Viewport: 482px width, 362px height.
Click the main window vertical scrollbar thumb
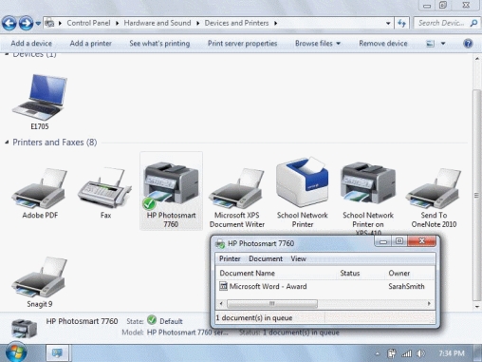click(x=477, y=195)
